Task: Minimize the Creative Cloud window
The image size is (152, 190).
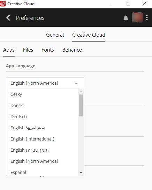Action: [x=113, y=4]
